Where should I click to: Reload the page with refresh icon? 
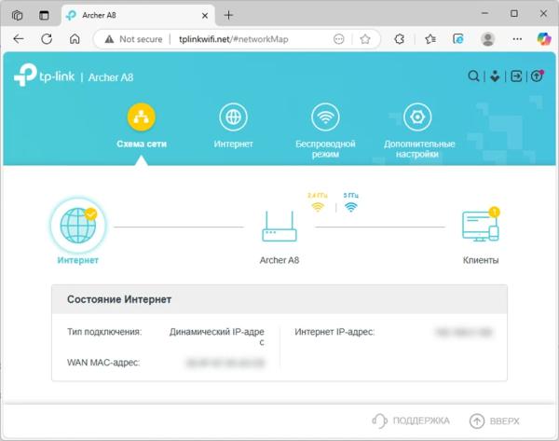(x=47, y=39)
